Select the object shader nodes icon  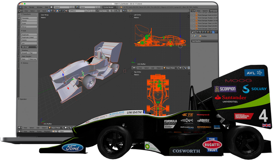(57, 11)
